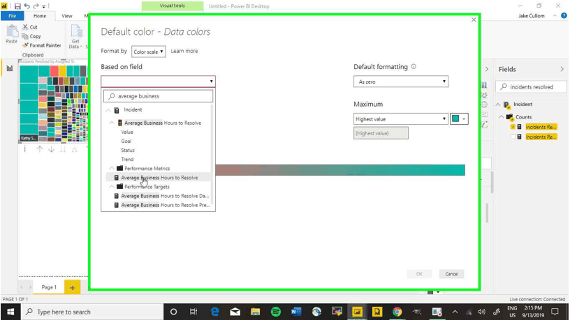Click the Performance Metrics folder icon
This screenshot has width=570, height=320.
click(x=119, y=168)
